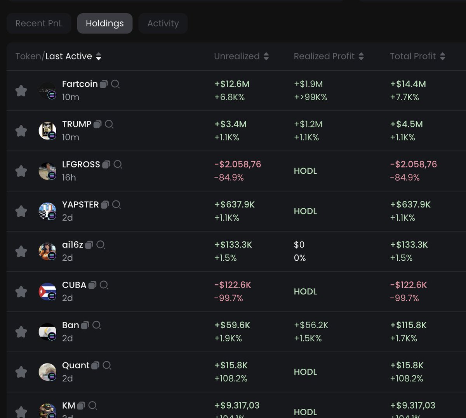Select ai16z realized profit $0
The image size is (466, 418).
click(299, 245)
